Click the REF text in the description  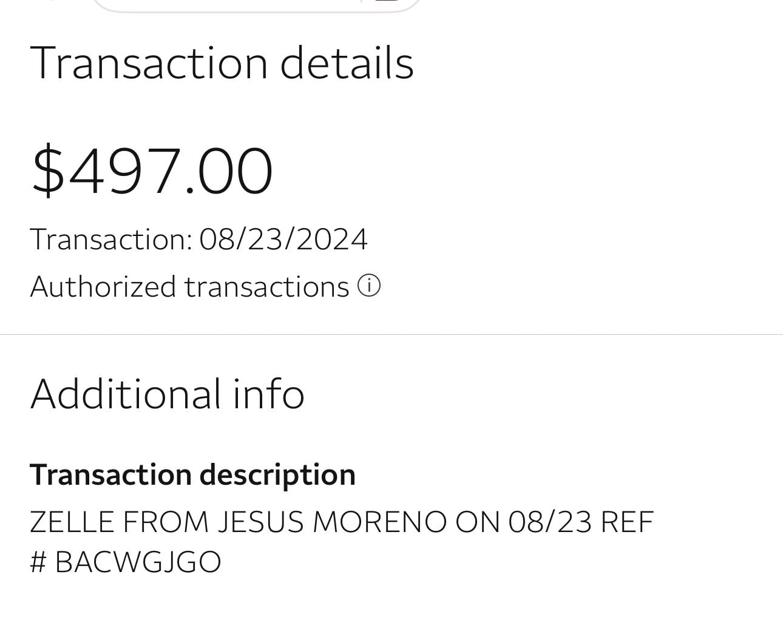click(x=626, y=522)
